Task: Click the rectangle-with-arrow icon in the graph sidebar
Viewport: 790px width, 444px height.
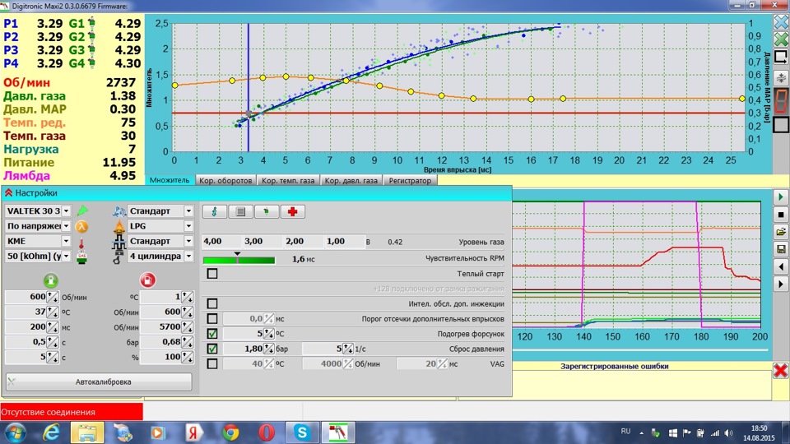Action: 781,57
